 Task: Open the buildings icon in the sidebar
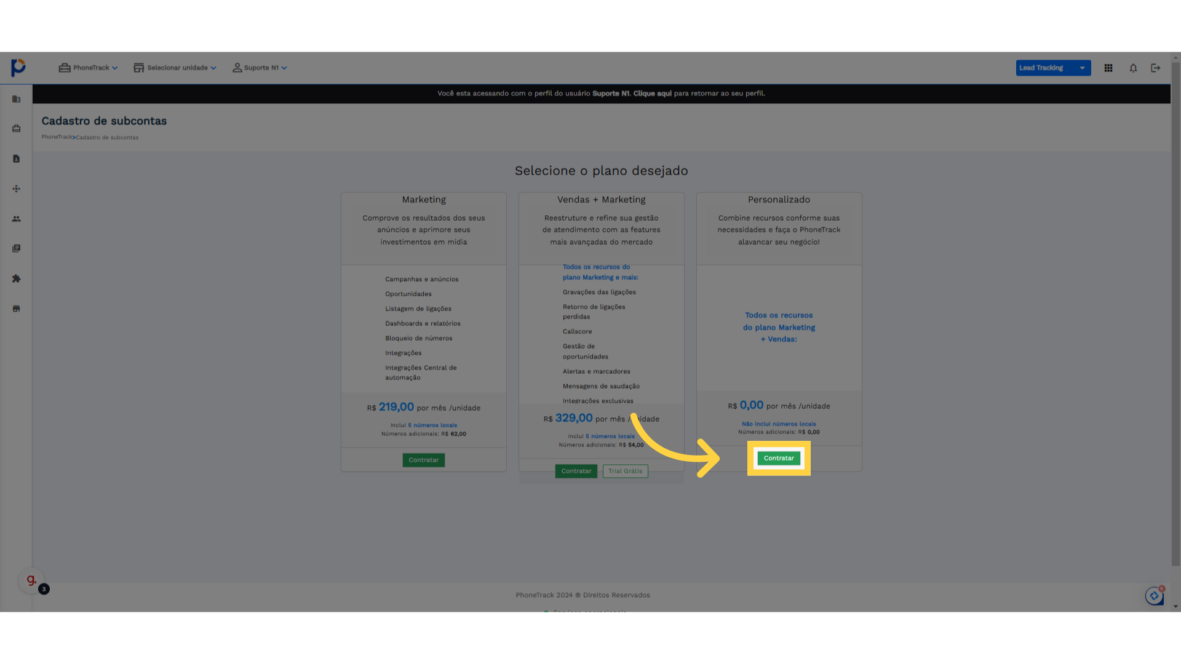(x=17, y=99)
